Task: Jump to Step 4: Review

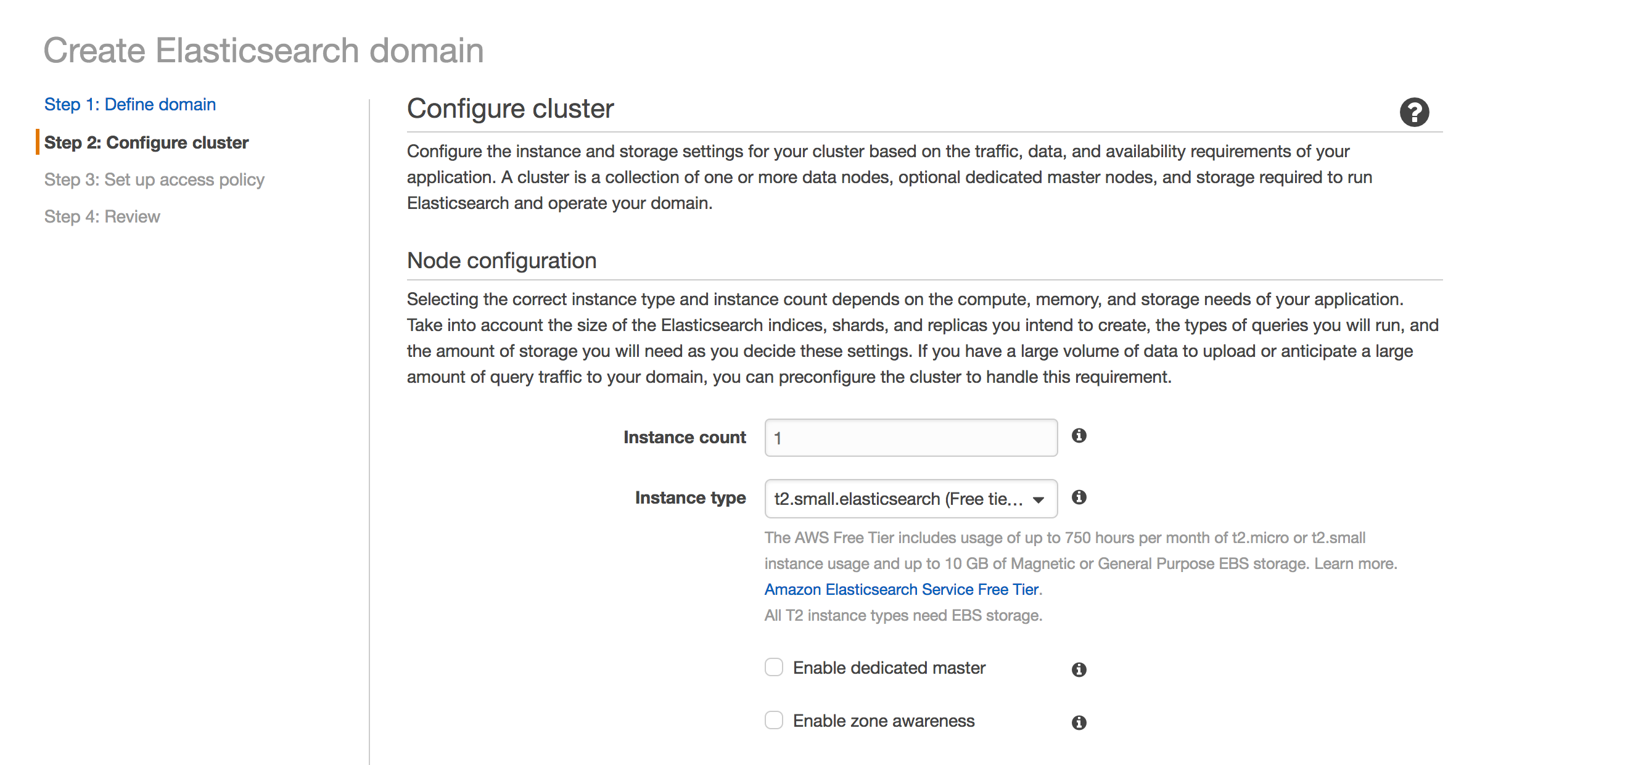Action: coord(102,216)
